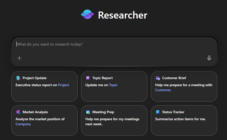Select the 'Customer' placeholder link

[163, 90]
